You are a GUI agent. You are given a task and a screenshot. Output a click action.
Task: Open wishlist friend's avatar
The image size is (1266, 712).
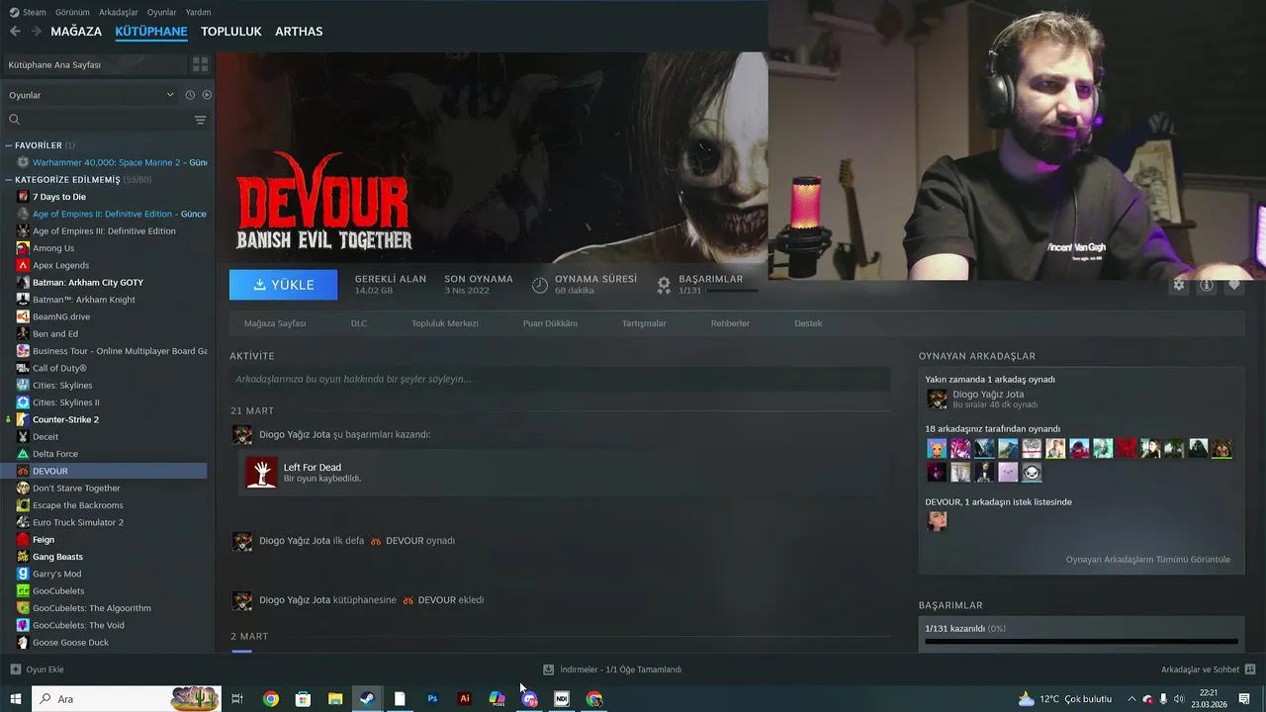tap(937, 521)
